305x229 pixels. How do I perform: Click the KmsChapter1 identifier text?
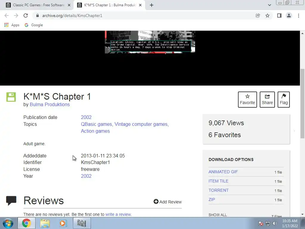pos(95,162)
